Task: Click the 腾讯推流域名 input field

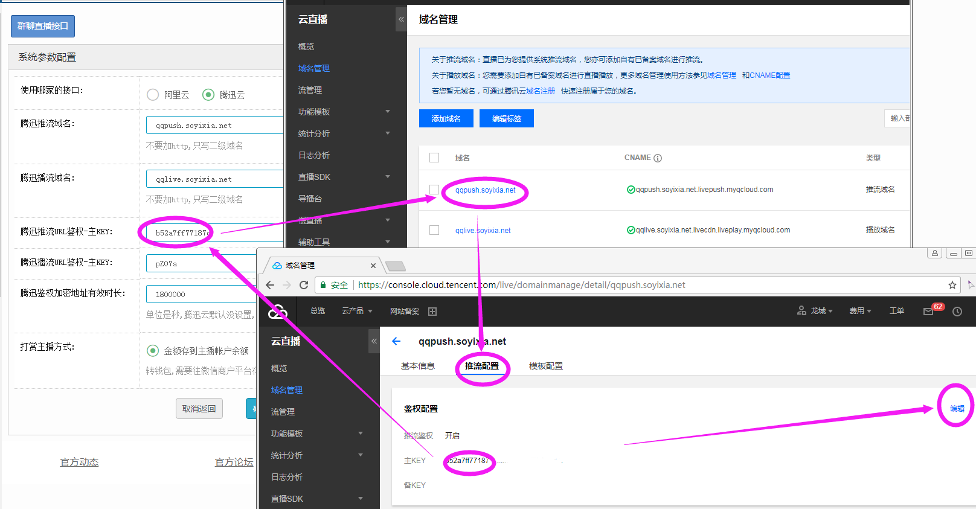Action: click(214, 126)
